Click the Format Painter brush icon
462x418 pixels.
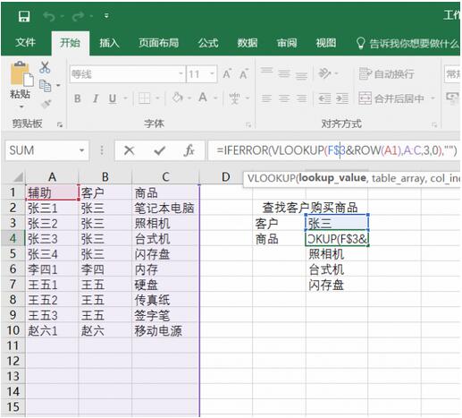[46, 104]
